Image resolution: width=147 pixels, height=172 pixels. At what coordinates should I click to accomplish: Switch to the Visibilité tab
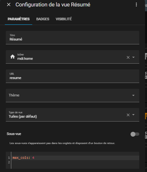coord(64,19)
